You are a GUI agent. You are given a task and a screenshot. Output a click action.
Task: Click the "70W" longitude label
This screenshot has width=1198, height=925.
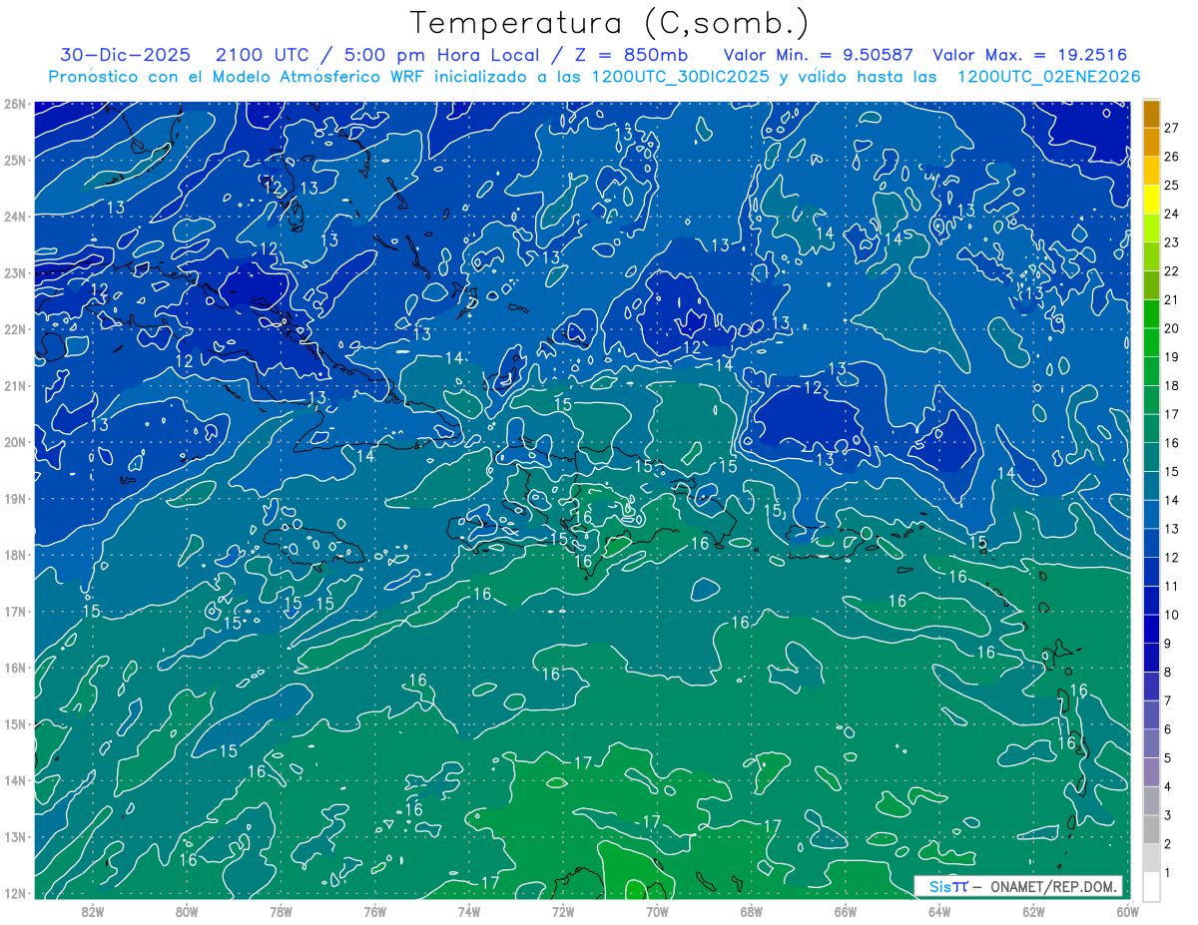click(x=657, y=911)
